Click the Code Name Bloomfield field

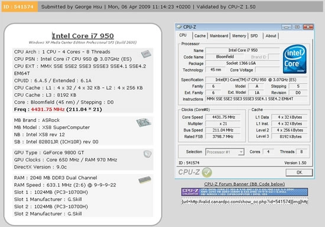(x=225, y=57)
